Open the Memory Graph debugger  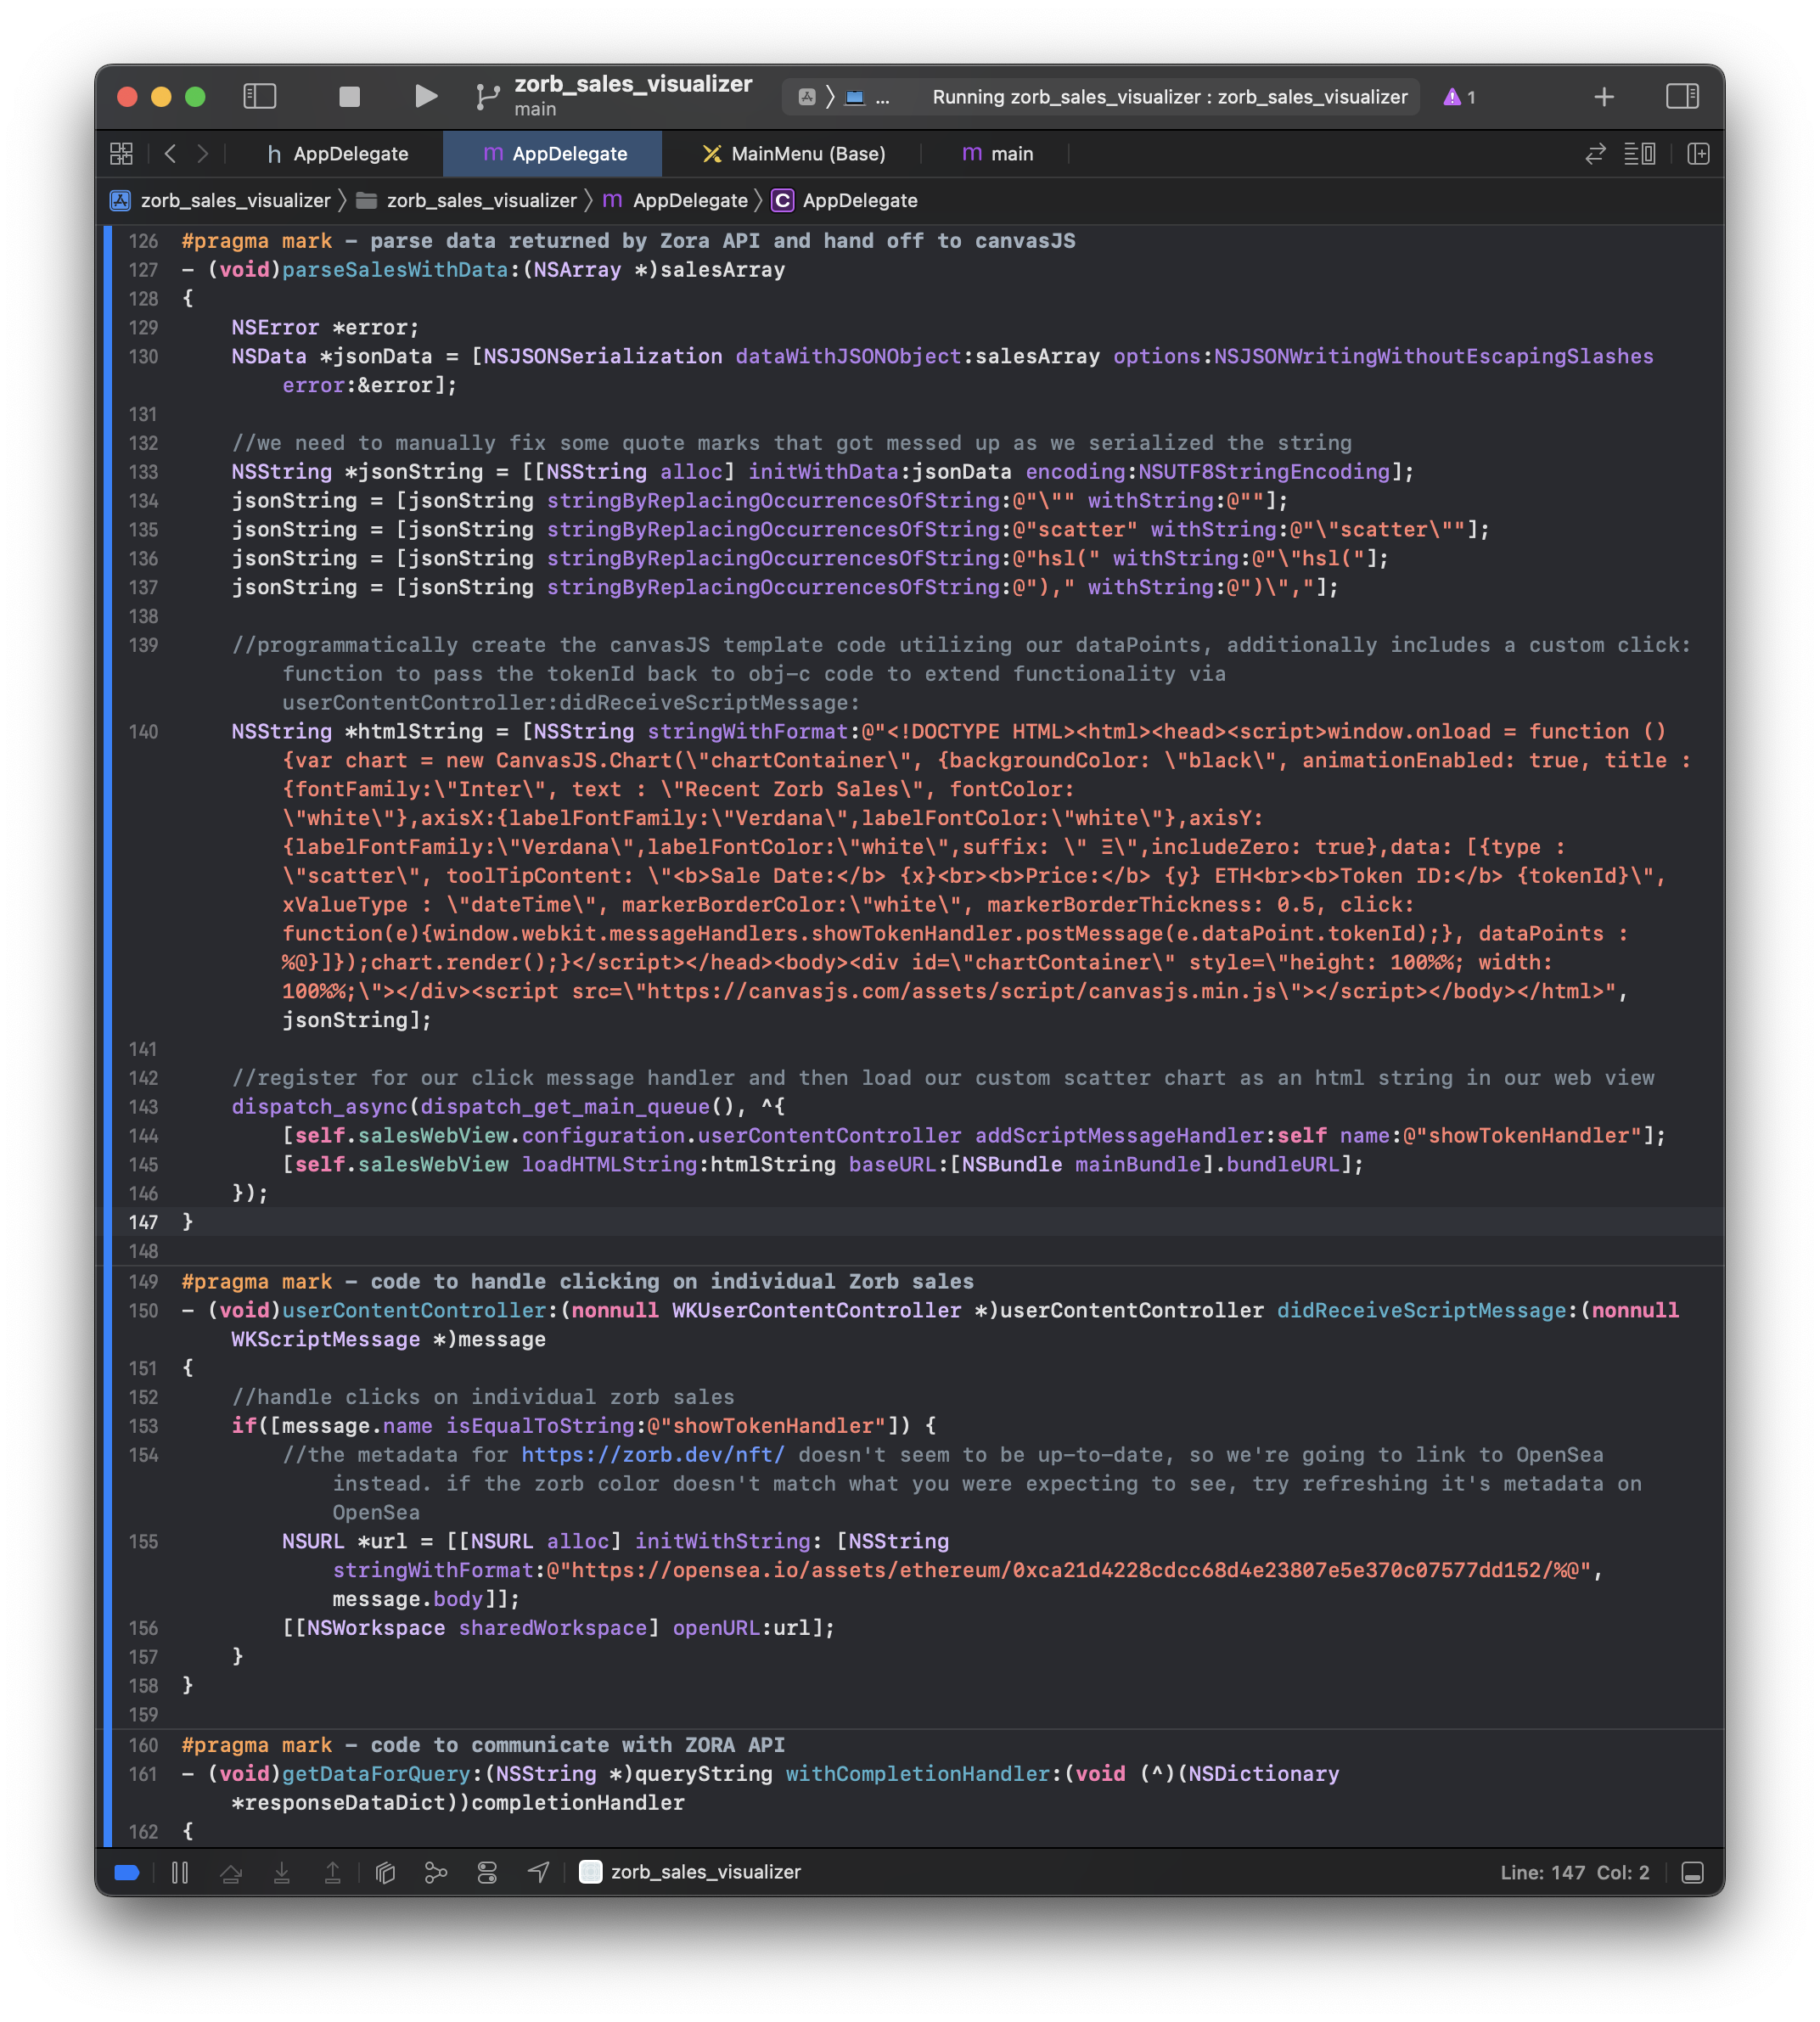click(437, 1872)
